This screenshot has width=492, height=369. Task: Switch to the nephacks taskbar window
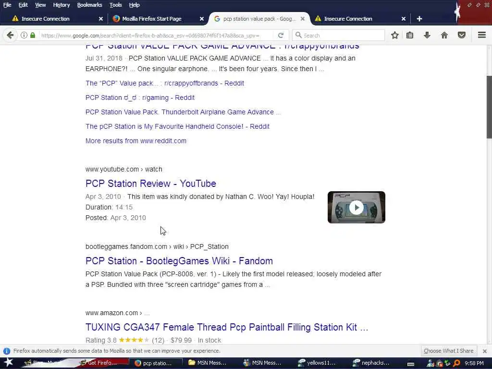pyautogui.click(x=371, y=363)
